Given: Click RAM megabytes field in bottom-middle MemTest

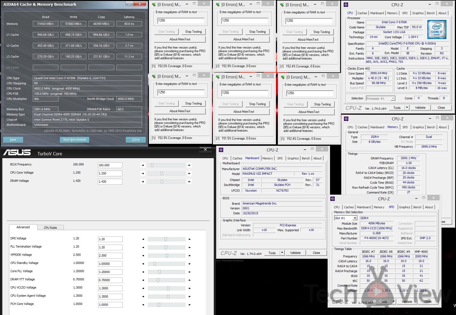Looking at the screenshot, I should (245, 93).
